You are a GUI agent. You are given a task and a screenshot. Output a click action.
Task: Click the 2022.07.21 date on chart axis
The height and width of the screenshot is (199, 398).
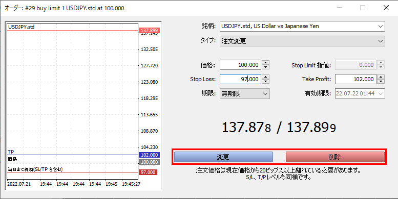19,184
